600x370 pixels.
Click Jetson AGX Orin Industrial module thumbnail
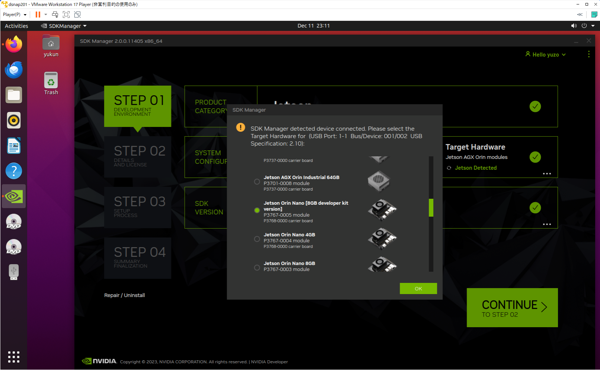pos(379,181)
